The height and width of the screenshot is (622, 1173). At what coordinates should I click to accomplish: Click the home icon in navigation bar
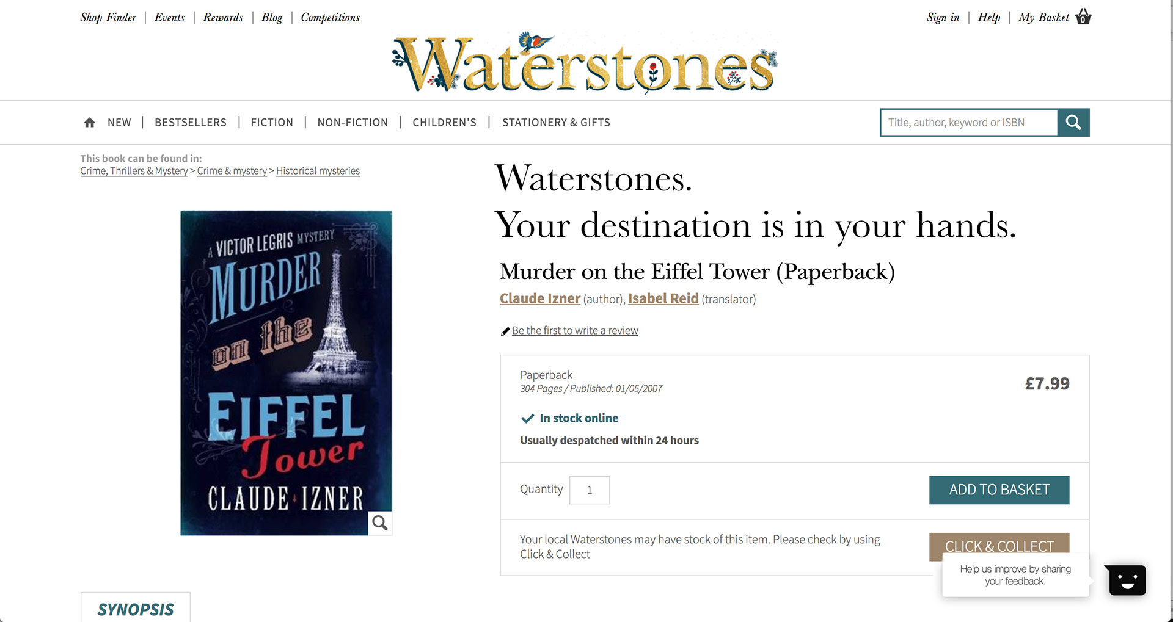pos(89,123)
